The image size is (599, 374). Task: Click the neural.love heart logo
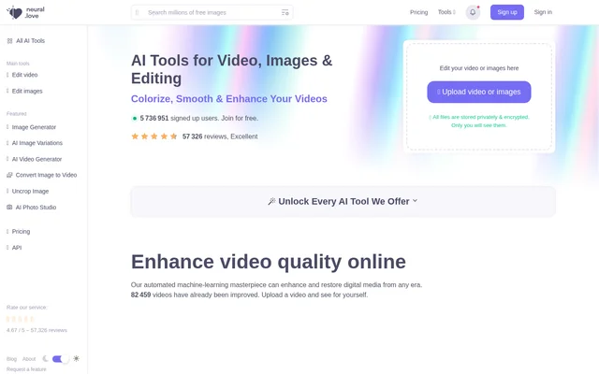15,12
